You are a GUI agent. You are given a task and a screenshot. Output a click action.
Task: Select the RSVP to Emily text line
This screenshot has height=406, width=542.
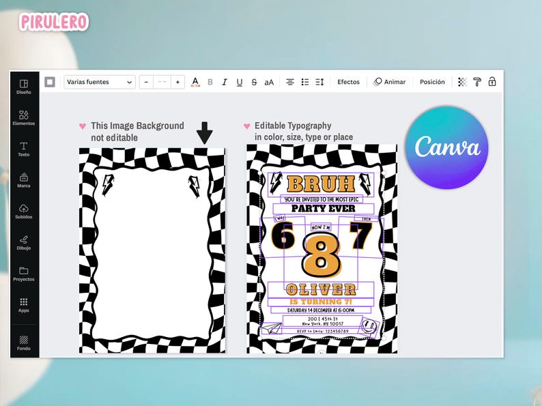click(x=323, y=331)
